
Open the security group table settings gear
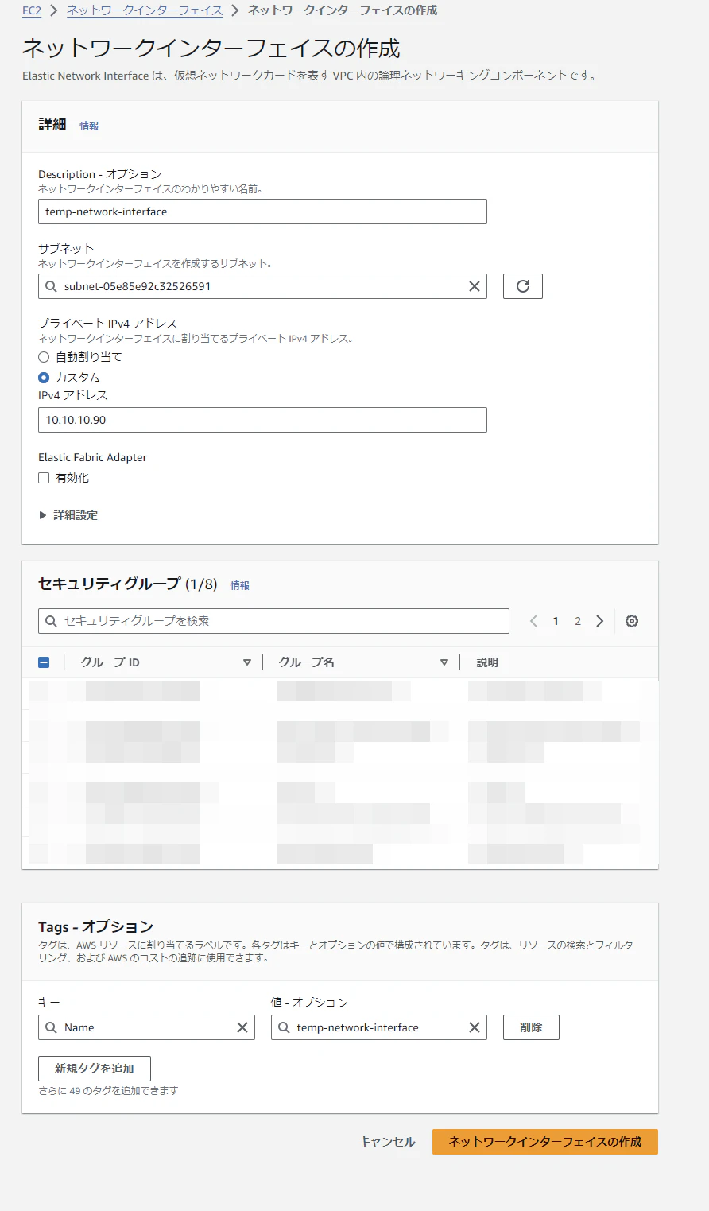click(x=632, y=621)
